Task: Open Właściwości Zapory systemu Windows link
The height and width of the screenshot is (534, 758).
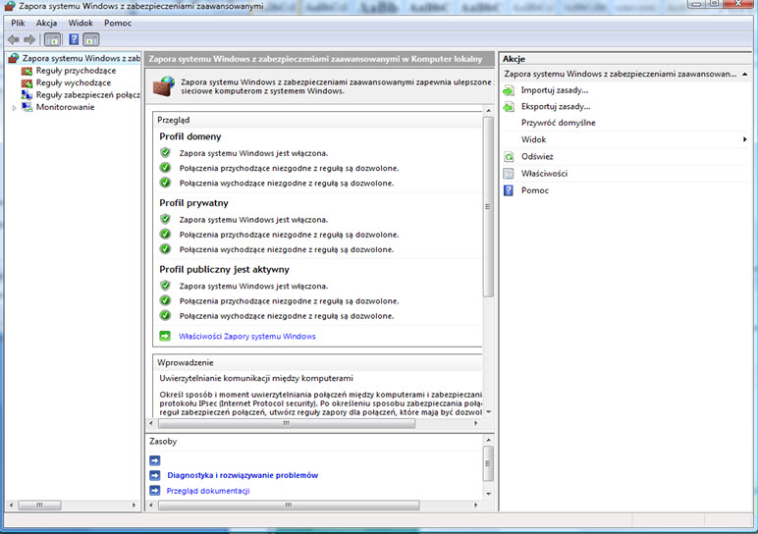Action: point(247,337)
